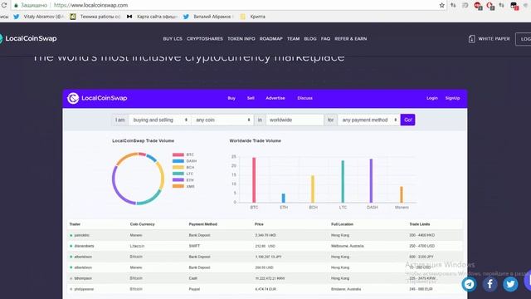Image resolution: width=531 pixels, height=299 pixels.
Task: Click the 'Brisbane, Australia' location cell
Action: [x=346, y=289]
